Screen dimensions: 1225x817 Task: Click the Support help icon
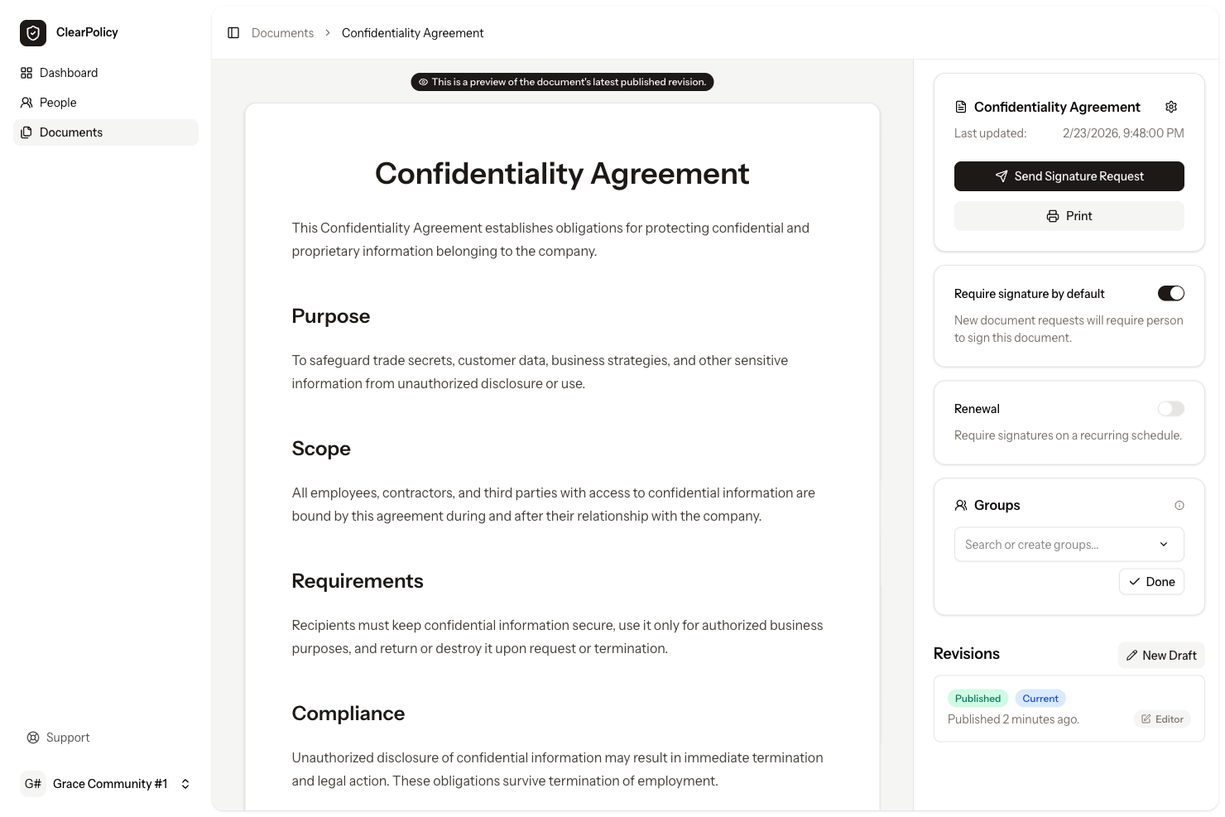33,737
